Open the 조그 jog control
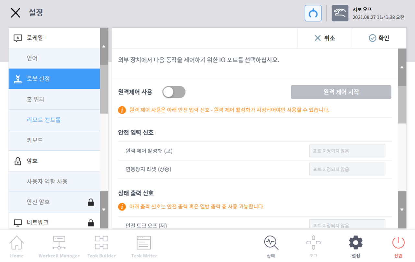The height and width of the screenshot is (262, 415). tap(313, 246)
